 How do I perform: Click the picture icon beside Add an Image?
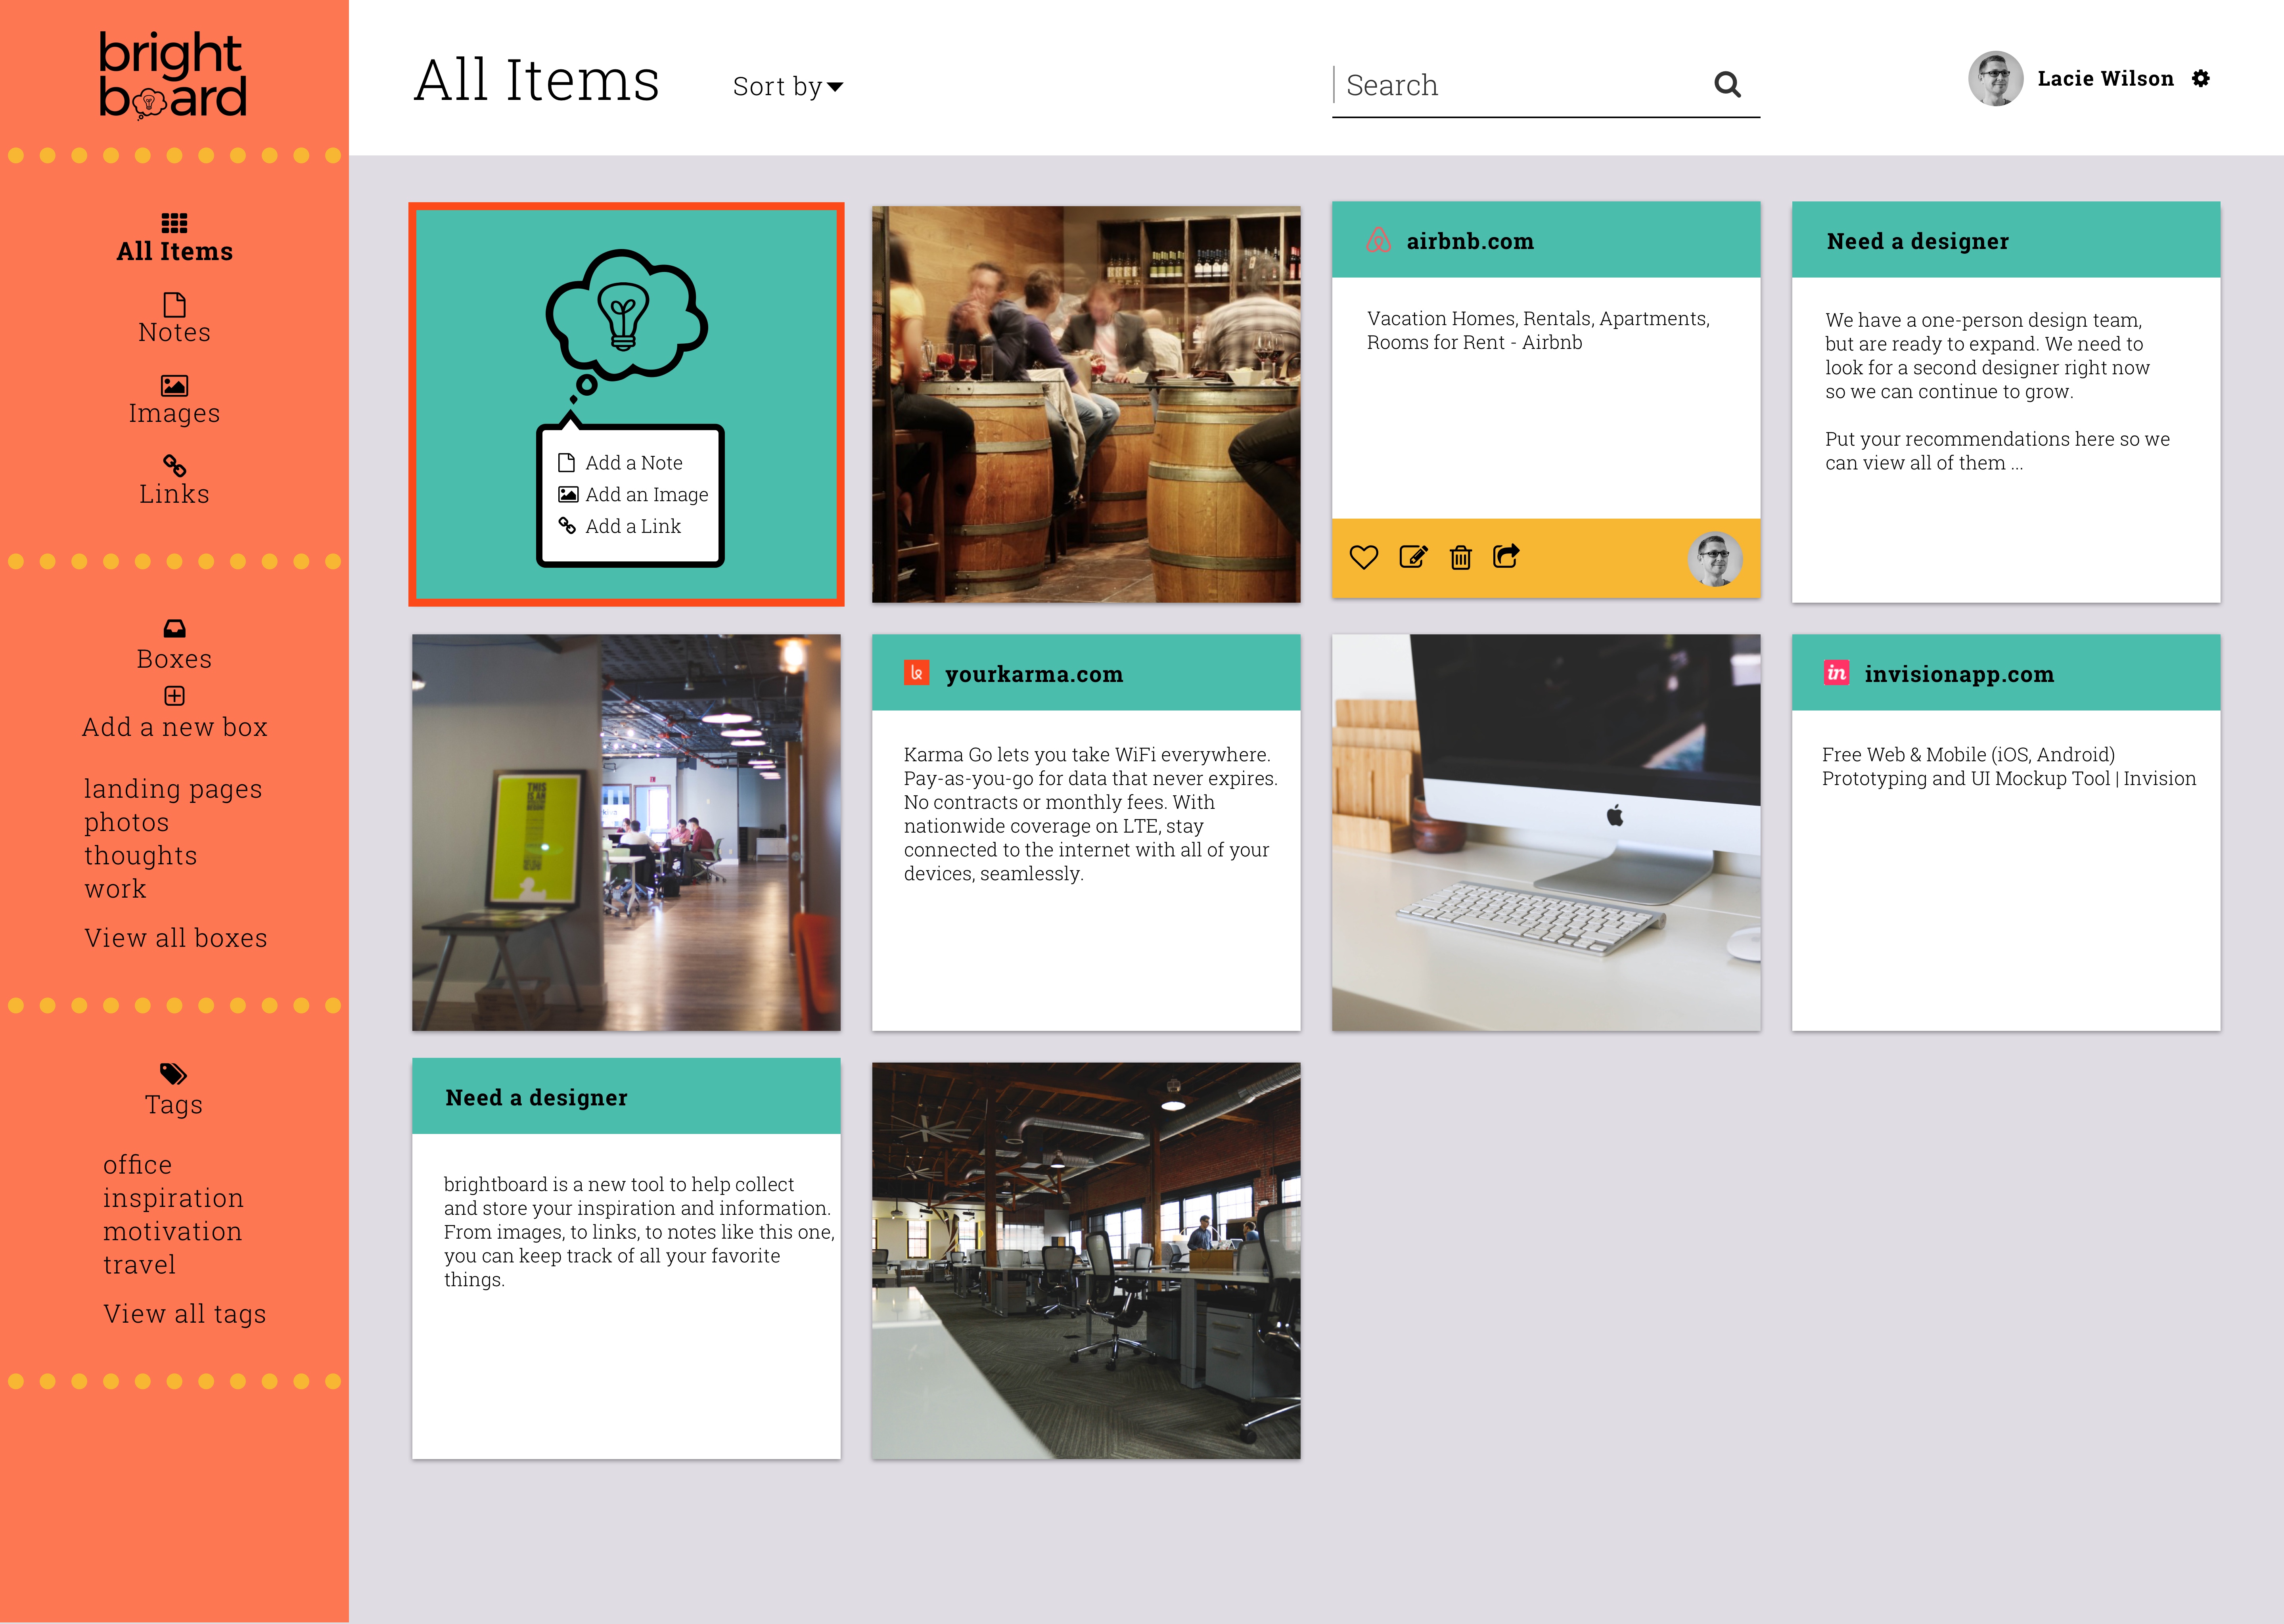click(x=568, y=494)
